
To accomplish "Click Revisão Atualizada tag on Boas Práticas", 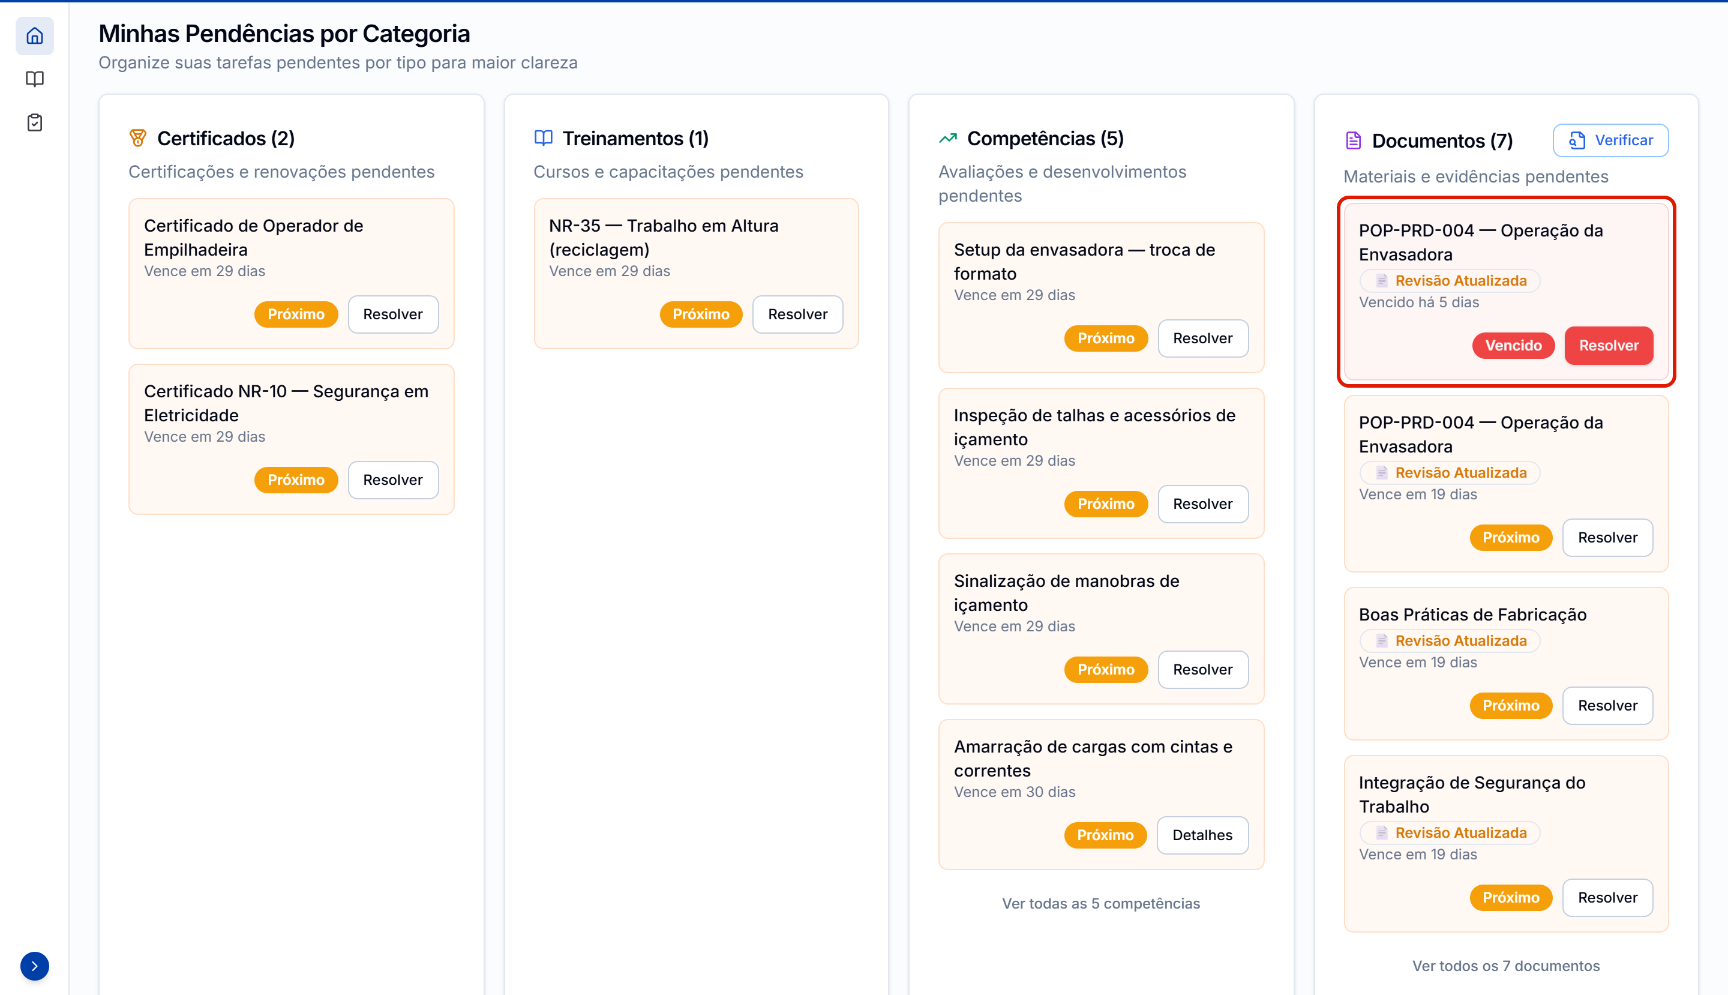I will (x=1450, y=641).
